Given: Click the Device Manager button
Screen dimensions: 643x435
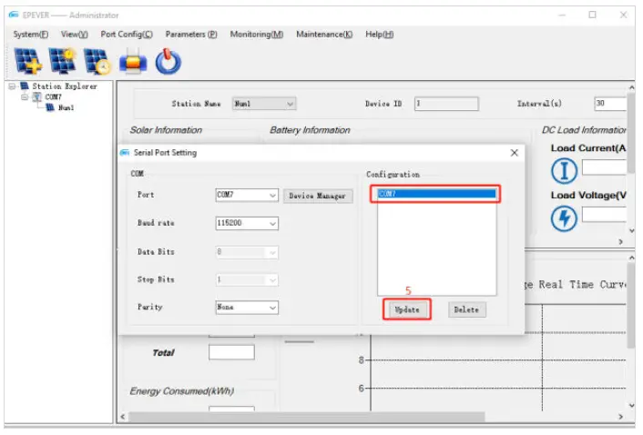Looking at the screenshot, I should click(318, 196).
